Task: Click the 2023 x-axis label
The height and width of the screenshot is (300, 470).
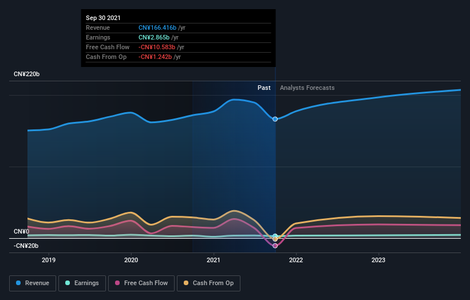Action: (x=378, y=260)
